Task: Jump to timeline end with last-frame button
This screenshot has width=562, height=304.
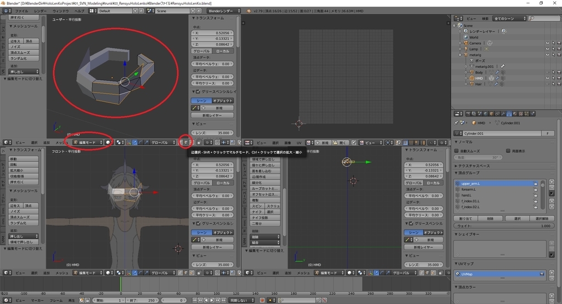Action: pos(224,300)
